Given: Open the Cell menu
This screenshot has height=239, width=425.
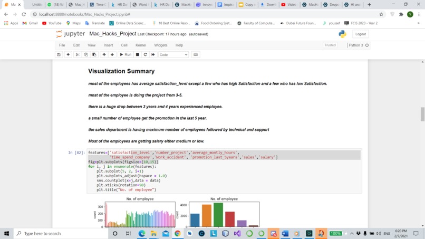Looking at the screenshot, I should pyautogui.click(x=124, y=45).
